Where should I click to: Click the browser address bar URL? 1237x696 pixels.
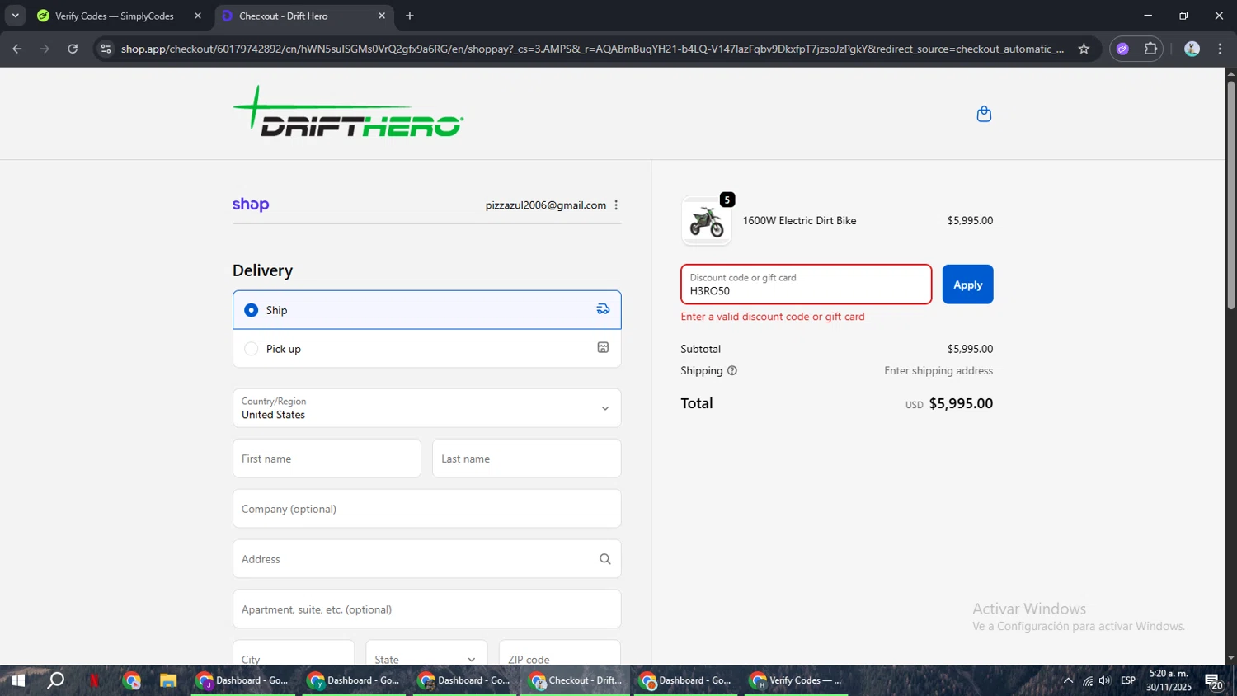[x=592, y=49]
